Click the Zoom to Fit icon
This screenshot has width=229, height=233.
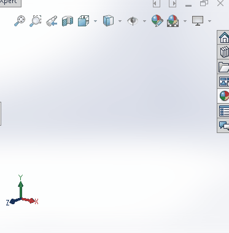point(20,21)
